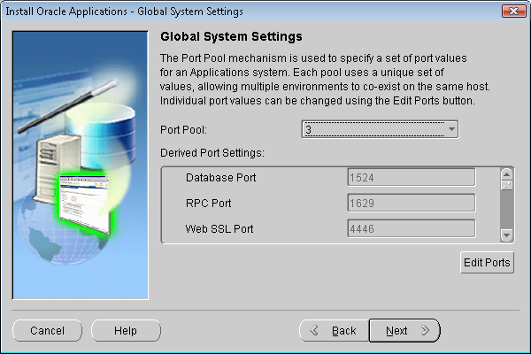This screenshot has height=354, width=531.
Task: Click the Web SSL Port field 4446
Action: [x=412, y=228]
